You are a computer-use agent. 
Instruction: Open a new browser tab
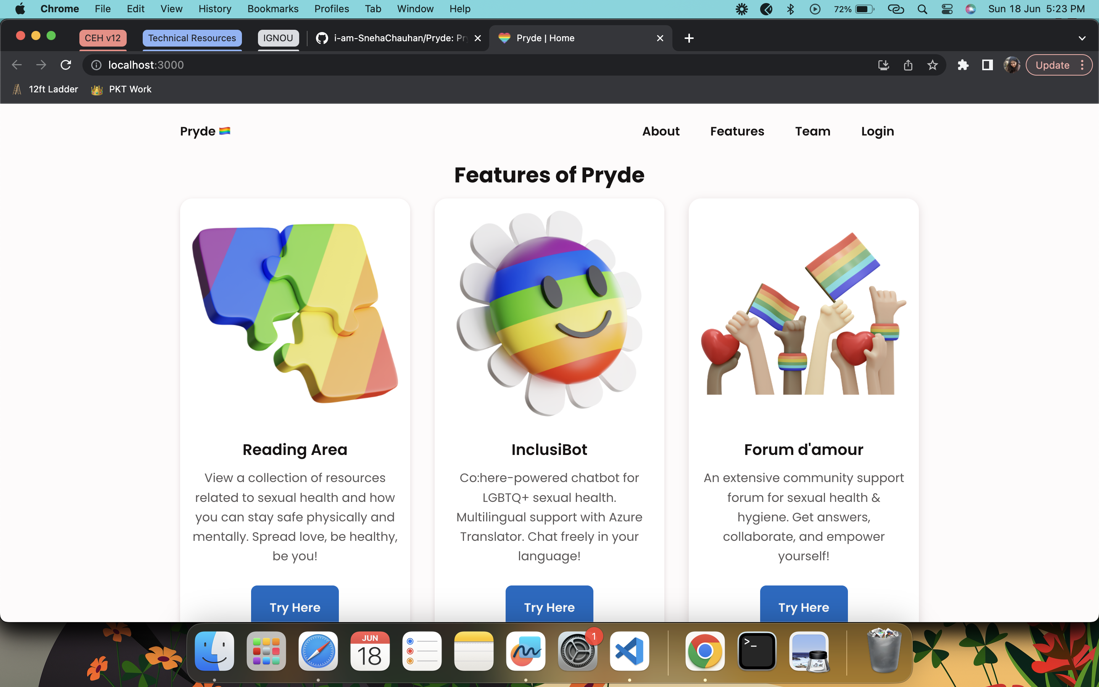[689, 38]
